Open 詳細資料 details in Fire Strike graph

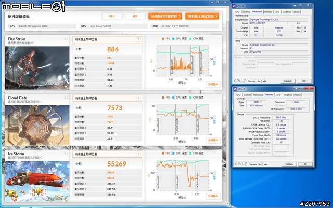click(213, 85)
